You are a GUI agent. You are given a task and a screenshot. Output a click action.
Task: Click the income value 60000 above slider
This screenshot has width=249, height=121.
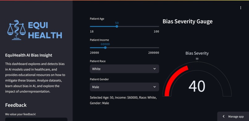tap(105, 44)
